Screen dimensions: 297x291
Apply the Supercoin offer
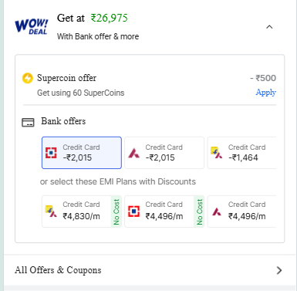click(x=266, y=93)
